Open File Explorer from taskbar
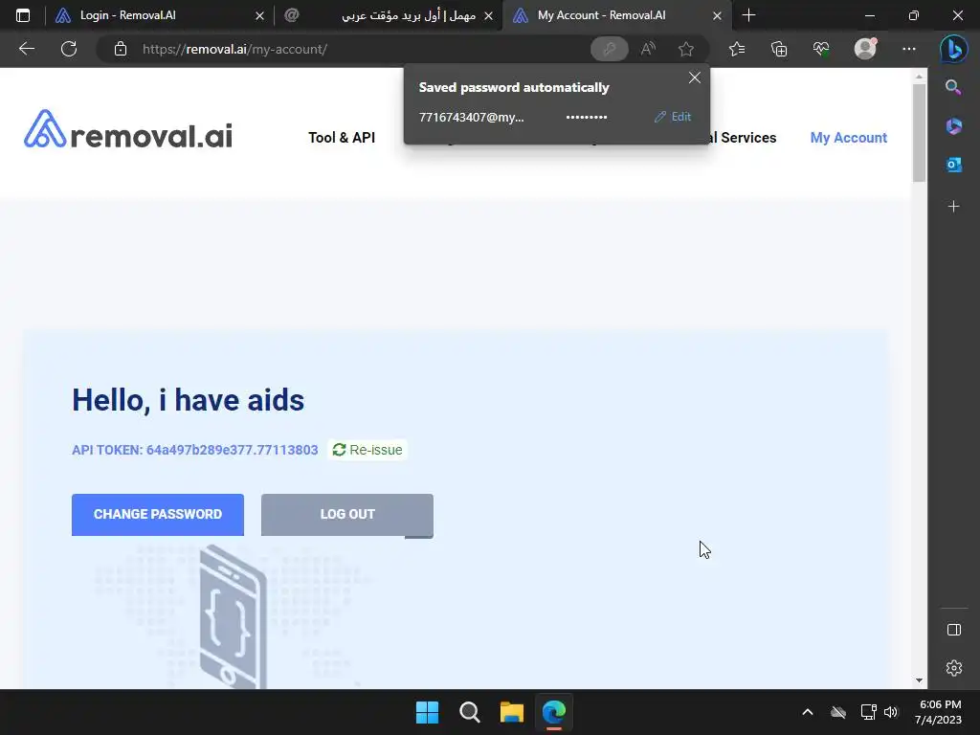 (x=512, y=712)
